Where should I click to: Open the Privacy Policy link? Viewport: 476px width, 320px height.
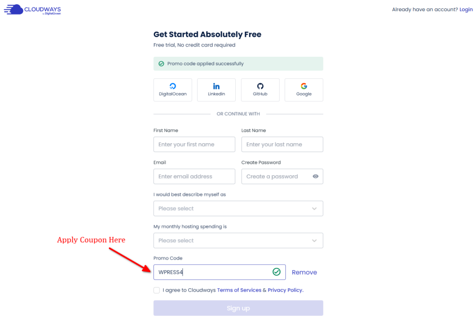pos(285,290)
